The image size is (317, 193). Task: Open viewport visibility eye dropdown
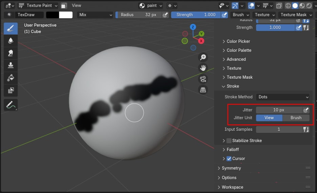[x=223, y=6]
